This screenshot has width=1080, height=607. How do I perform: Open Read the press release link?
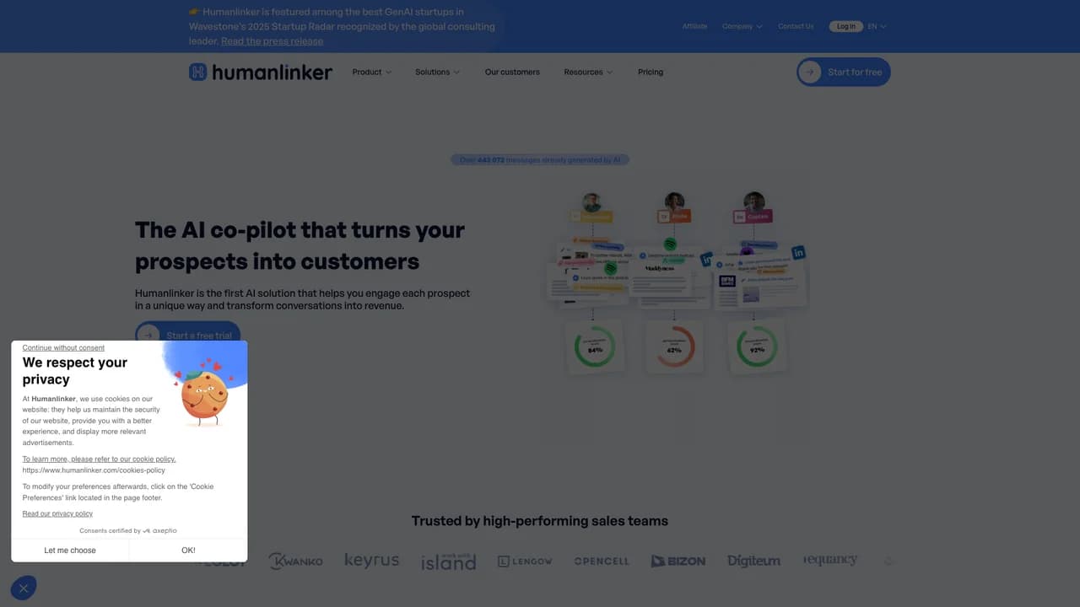(272, 40)
